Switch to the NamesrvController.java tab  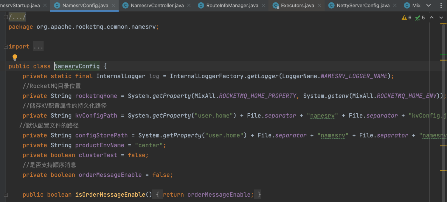tap(157, 5)
